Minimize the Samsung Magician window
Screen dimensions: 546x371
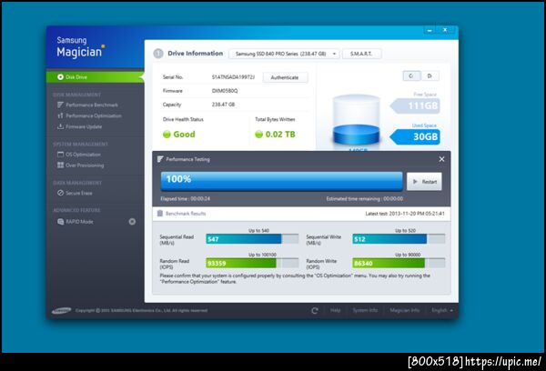(430, 30)
